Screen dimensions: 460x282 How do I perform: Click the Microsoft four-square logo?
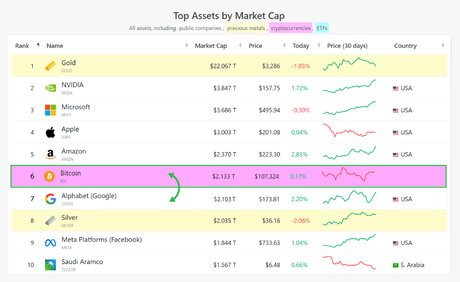point(50,110)
